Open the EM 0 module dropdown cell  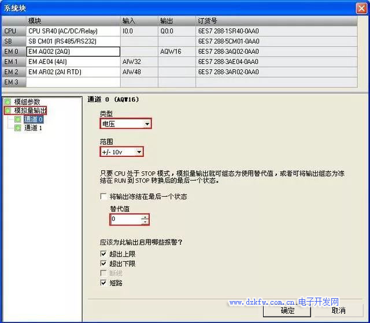pos(73,51)
